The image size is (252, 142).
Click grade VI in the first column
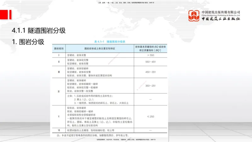coord(59,130)
